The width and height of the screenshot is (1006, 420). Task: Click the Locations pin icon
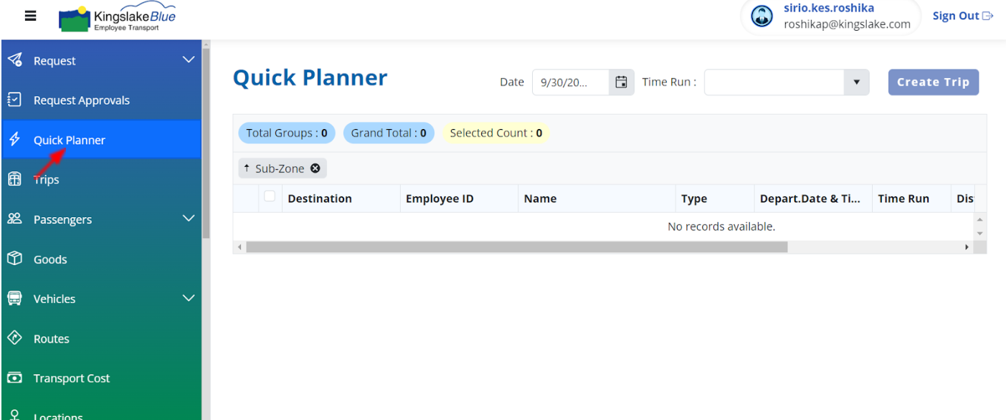14,415
